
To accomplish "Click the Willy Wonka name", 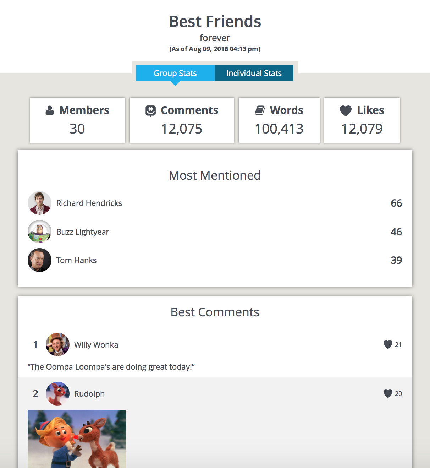I will coord(96,345).
